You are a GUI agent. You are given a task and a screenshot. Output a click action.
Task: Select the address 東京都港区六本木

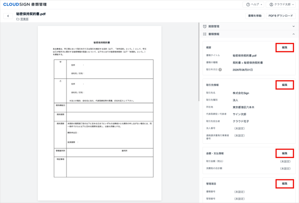(x=243, y=108)
